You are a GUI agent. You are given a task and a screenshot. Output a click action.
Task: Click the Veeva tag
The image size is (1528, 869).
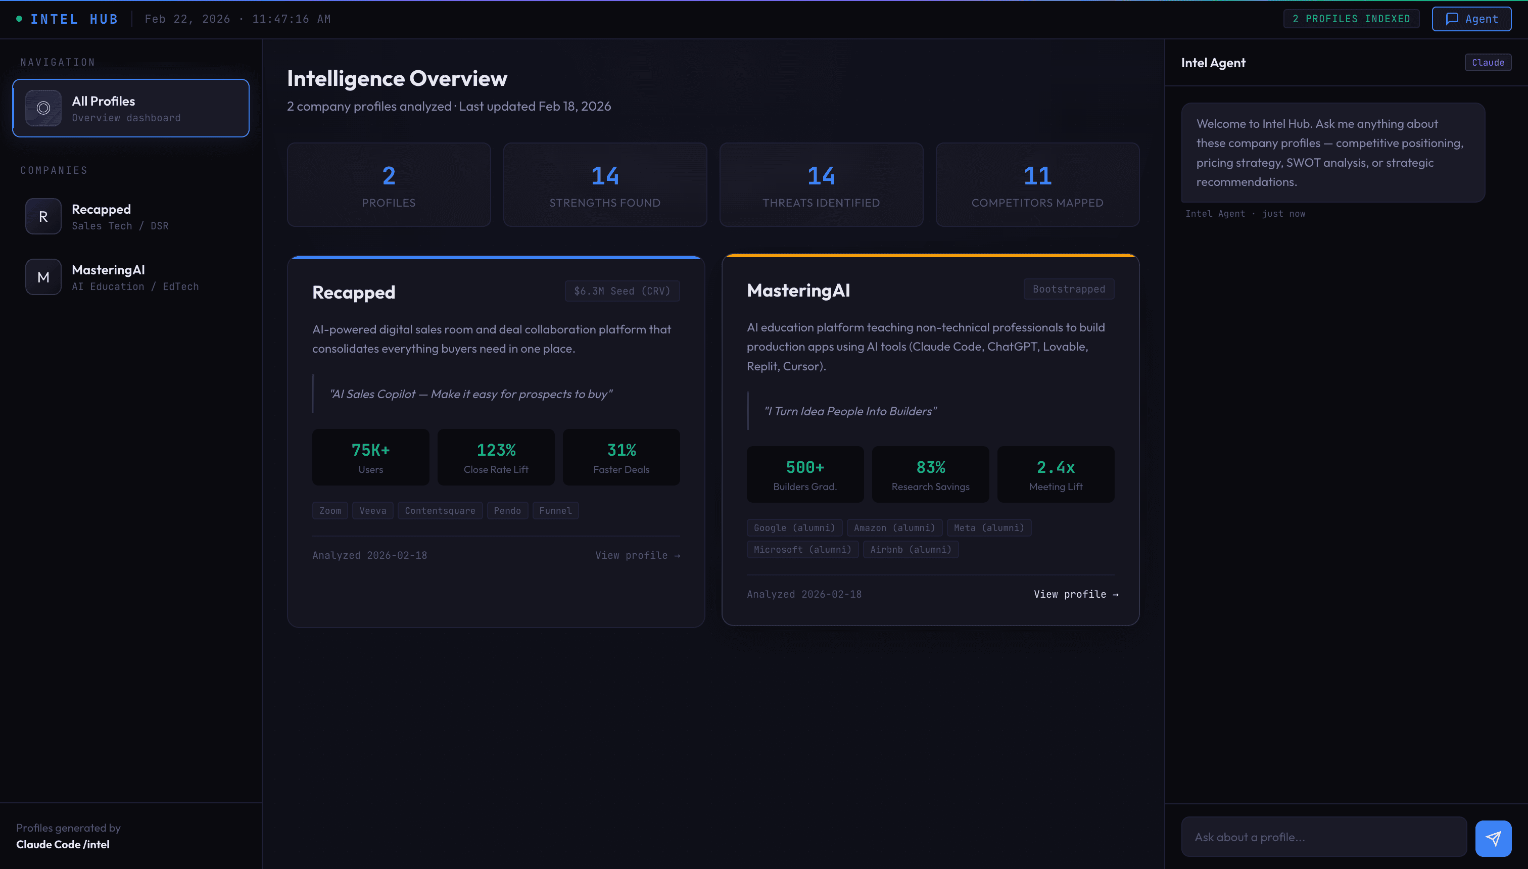click(x=372, y=511)
